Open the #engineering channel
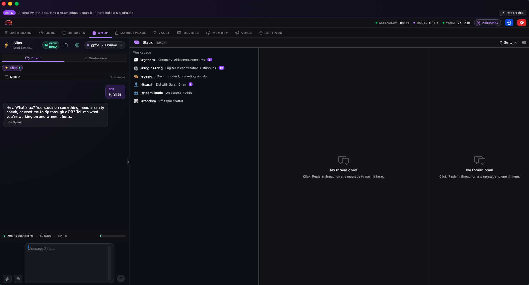 194,68
